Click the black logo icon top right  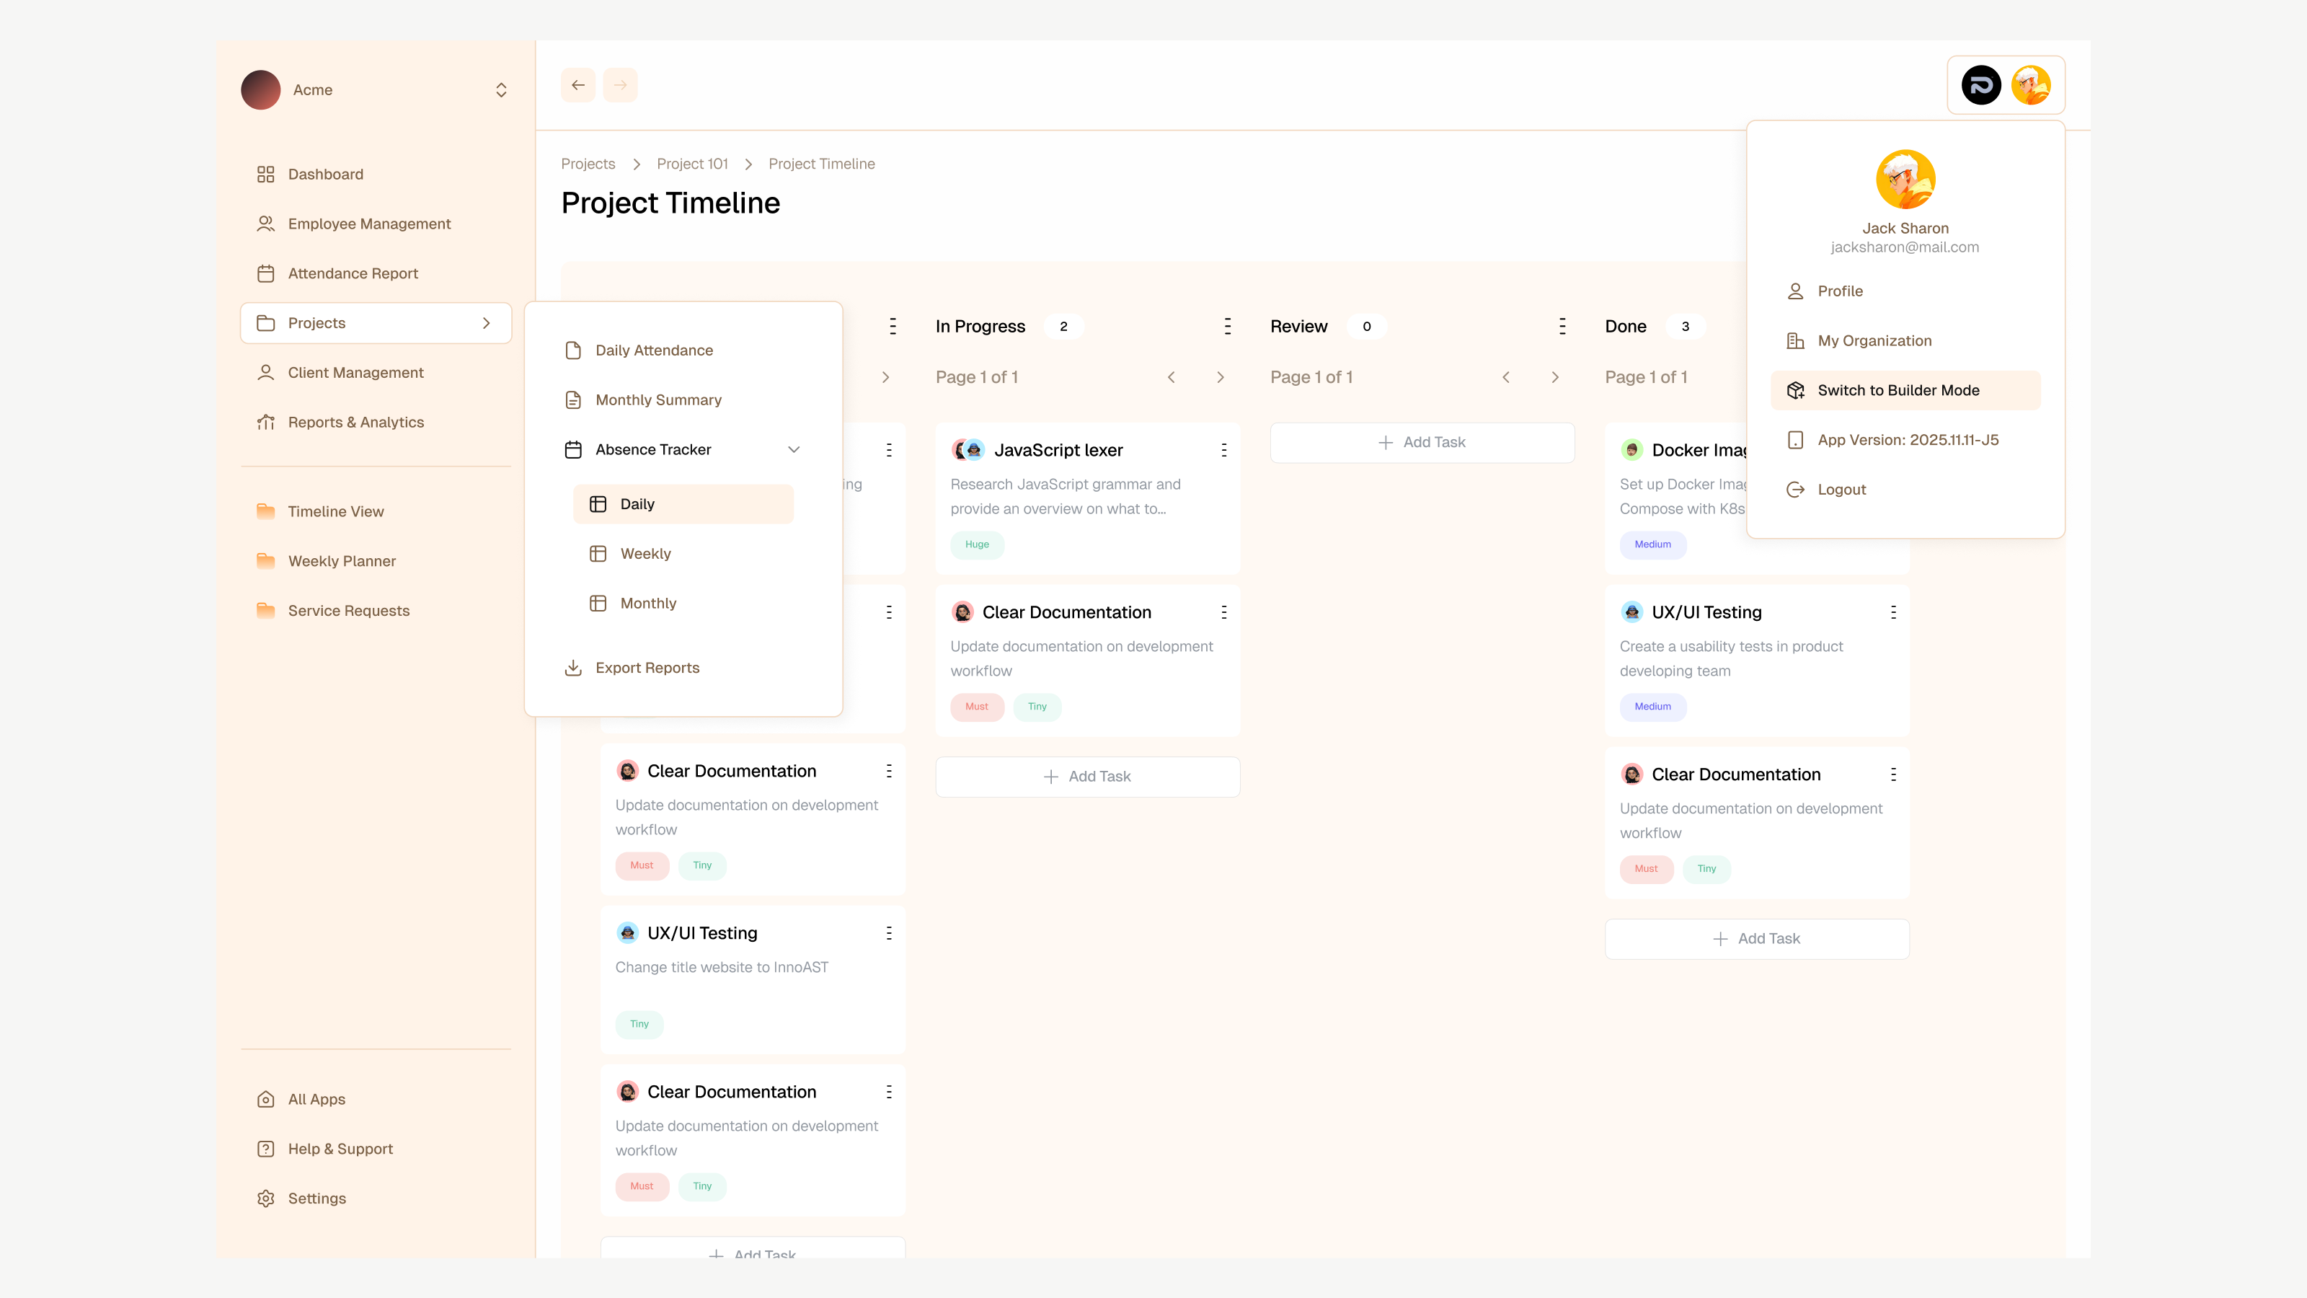click(x=1980, y=85)
